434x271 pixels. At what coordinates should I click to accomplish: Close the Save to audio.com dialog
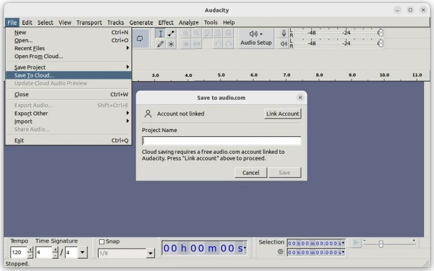(x=300, y=97)
